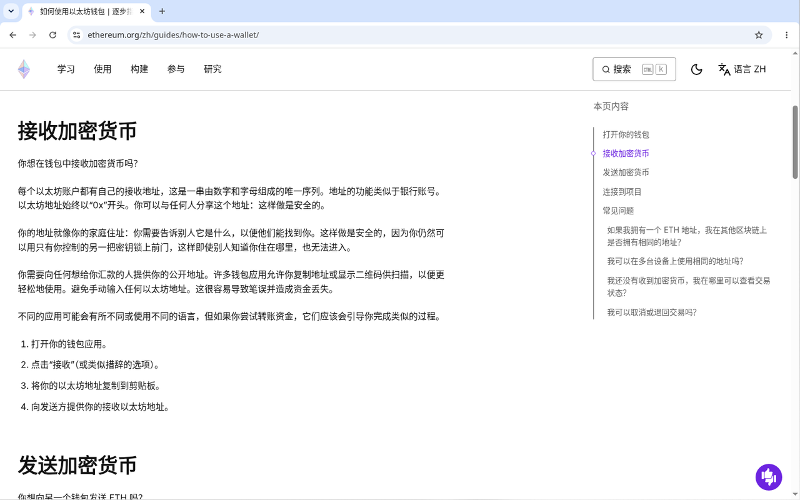Open the purple feedback widget button

tap(769, 477)
